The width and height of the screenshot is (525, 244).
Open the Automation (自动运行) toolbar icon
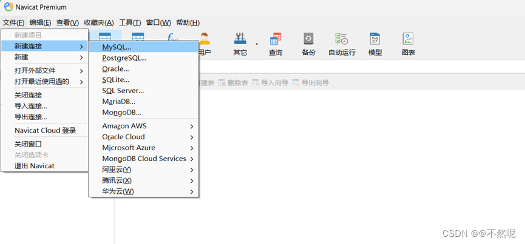(342, 39)
